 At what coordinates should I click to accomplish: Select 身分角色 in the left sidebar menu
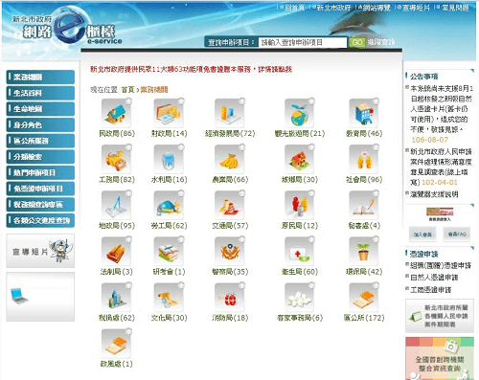pos(40,124)
